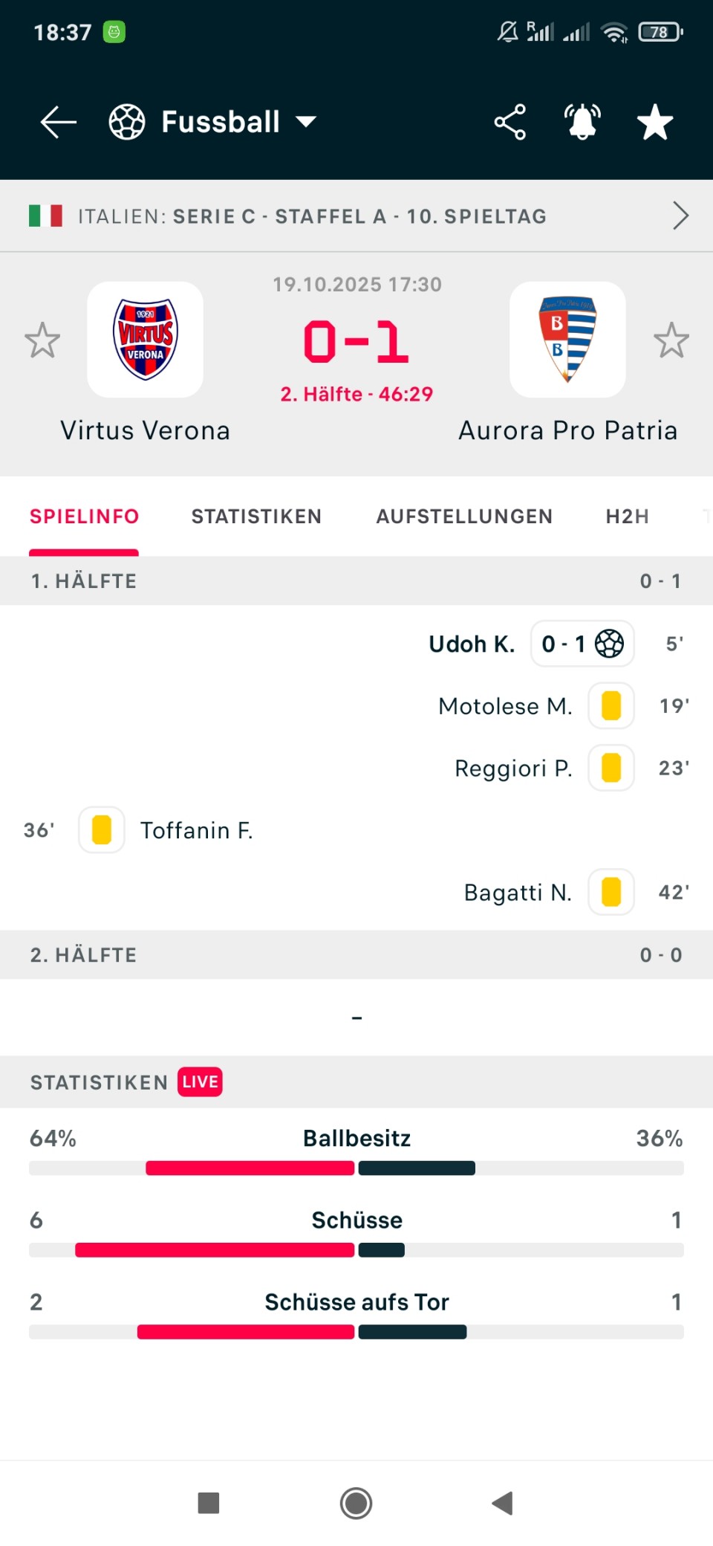The width and height of the screenshot is (713, 1546).
Task: Favorite Aurora Pro Patria with the star
Action: click(x=671, y=340)
